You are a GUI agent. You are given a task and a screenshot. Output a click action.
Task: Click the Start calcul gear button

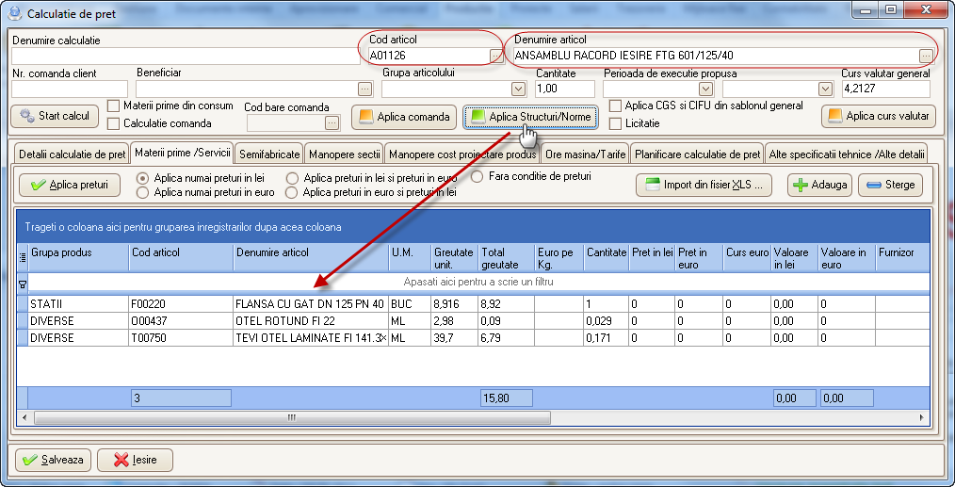pyautogui.click(x=55, y=116)
